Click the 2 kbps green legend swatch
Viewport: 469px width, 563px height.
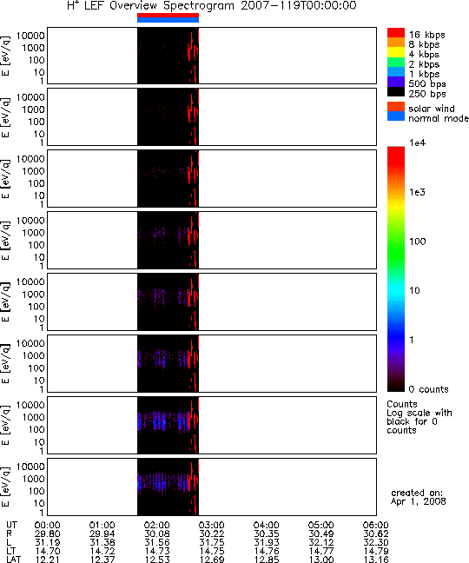click(396, 62)
